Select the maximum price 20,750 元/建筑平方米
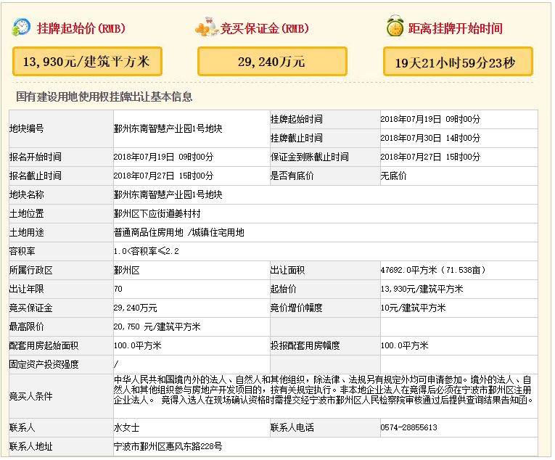555x460 pixels. coord(157,326)
